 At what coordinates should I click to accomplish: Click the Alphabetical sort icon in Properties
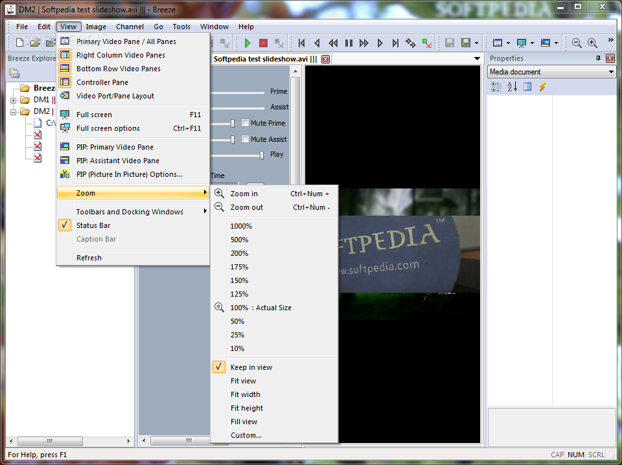(x=512, y=87)
